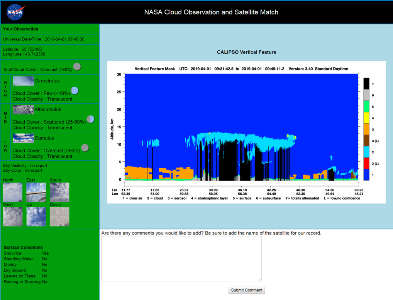Image resolution: width=393 pixels, height=300 pixels.
Task: Click inside the comments text box
Action: (x=181, y=258)
